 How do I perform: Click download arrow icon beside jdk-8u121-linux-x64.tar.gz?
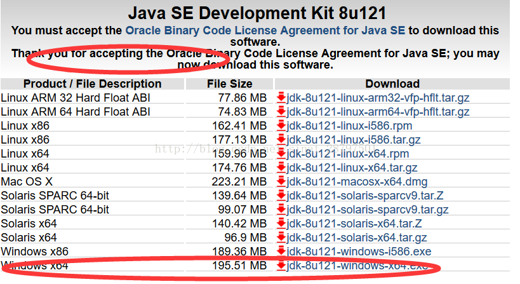[281, 167]
